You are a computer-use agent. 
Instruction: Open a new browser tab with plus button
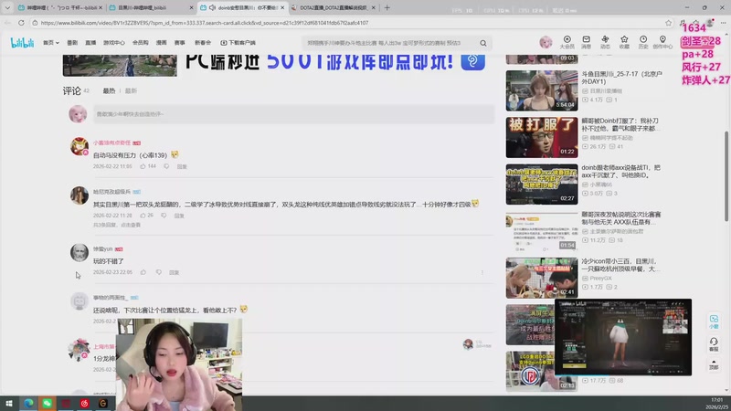pyautogui.click(x=387, y=8)
